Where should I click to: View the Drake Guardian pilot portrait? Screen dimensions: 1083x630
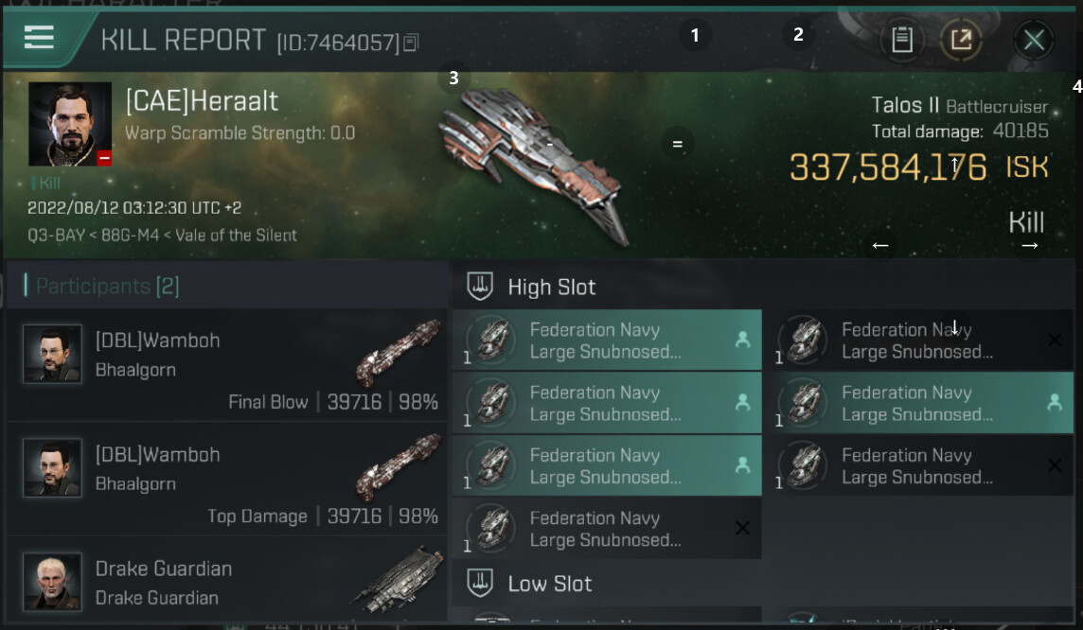52,581
